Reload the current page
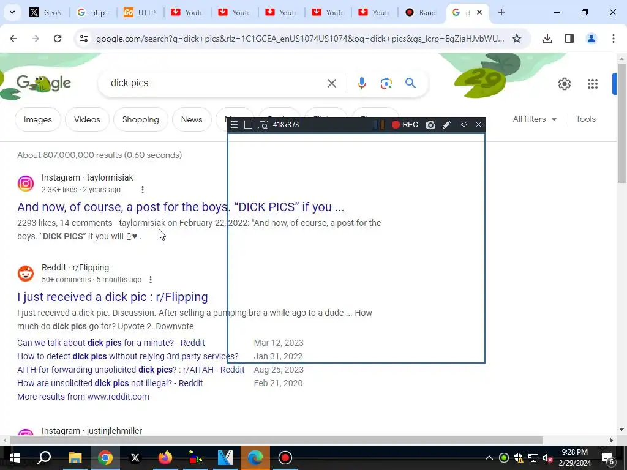 [58, 39]
